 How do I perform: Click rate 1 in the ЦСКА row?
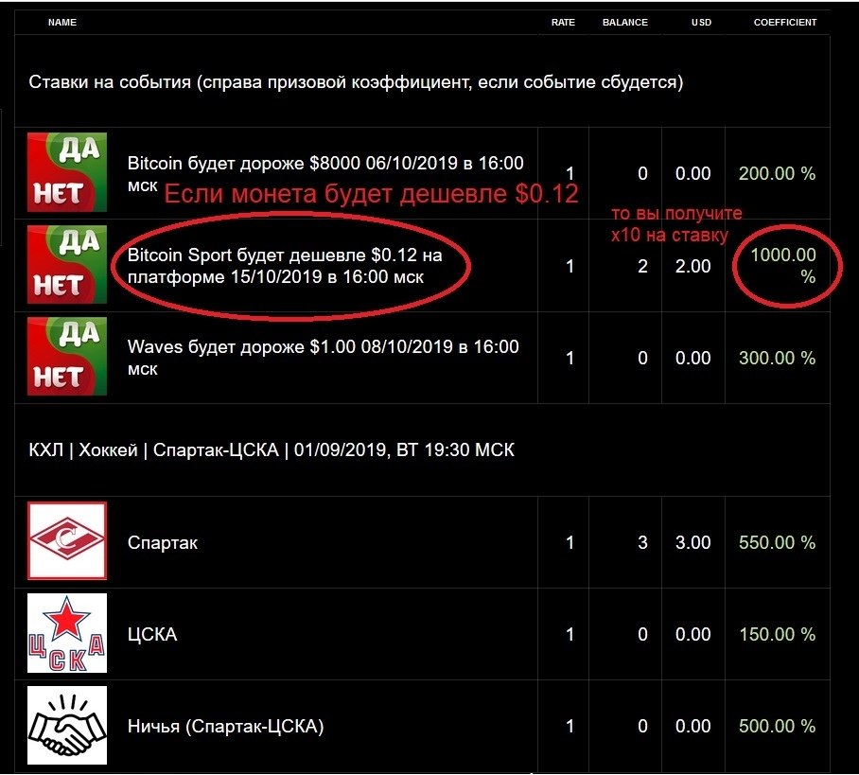tap(570, 635)
